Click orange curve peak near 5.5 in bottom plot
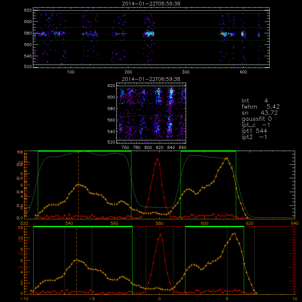The image size is (302, 302). click(234, 234)
